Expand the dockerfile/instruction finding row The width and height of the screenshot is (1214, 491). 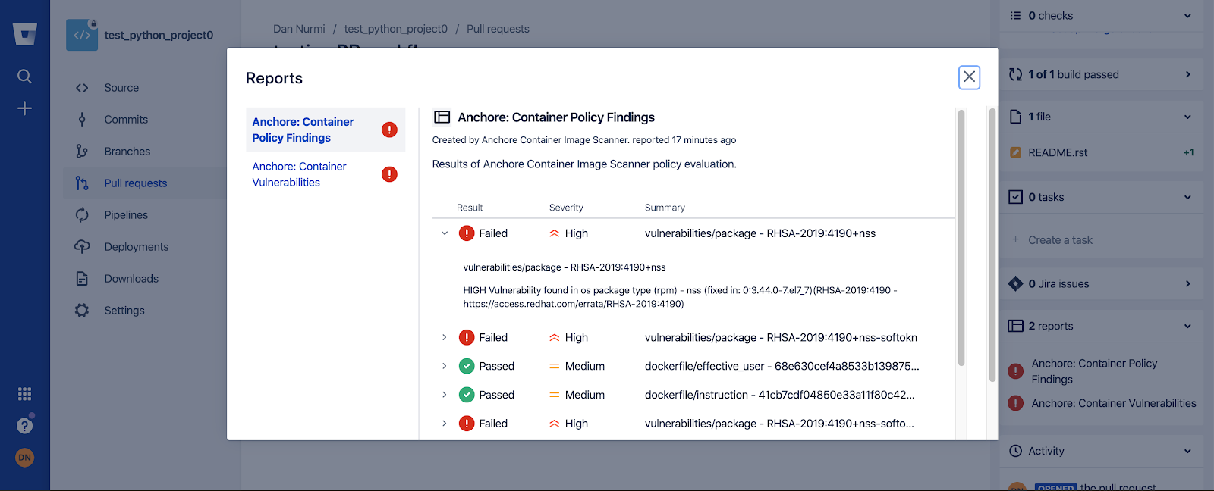[445, 396]
